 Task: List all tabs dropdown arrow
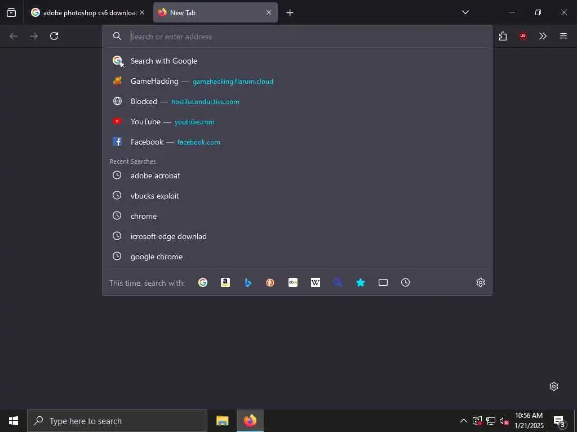pos(465,12)
